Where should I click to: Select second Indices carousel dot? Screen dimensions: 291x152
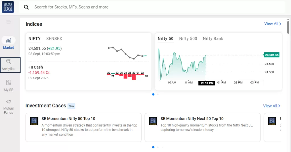pyautogui.click(x=158, y=95)
